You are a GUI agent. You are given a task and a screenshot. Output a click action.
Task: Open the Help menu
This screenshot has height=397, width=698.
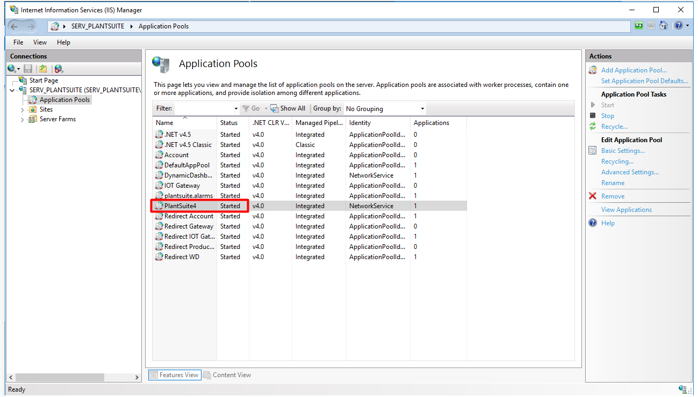point(63,42)
